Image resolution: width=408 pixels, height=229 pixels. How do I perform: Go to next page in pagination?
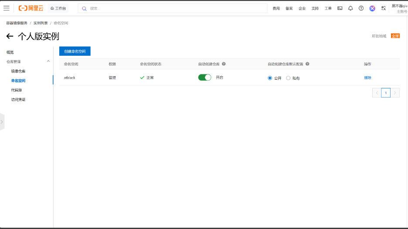point(395,93)
